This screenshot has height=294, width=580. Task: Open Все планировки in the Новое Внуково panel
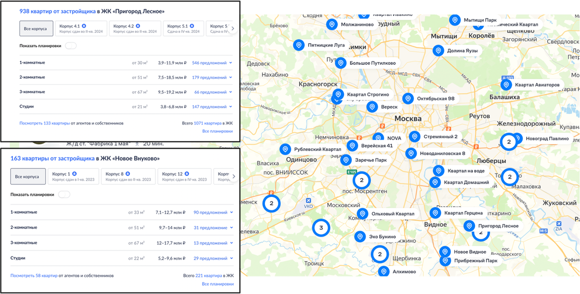point(217,284)
